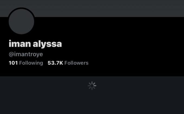Tap the word Following

pos(31,63)
